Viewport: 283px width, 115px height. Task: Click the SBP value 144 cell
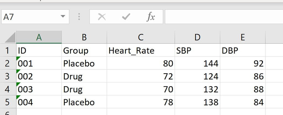click(x=197, y=64)
